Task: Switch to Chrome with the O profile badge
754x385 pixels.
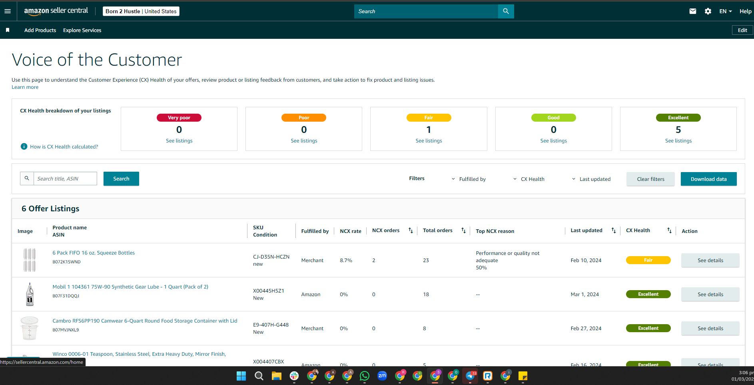Action: coord(453,375)
